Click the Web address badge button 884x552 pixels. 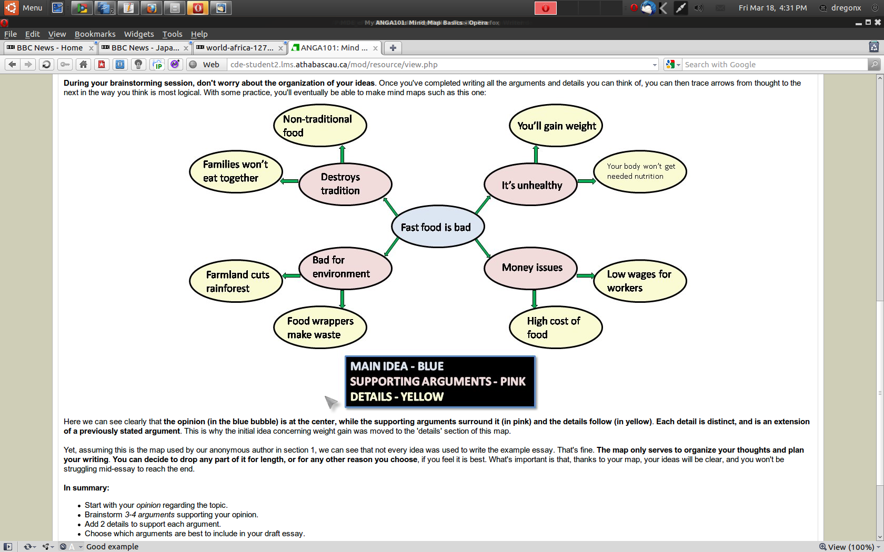tap(205, 64)
